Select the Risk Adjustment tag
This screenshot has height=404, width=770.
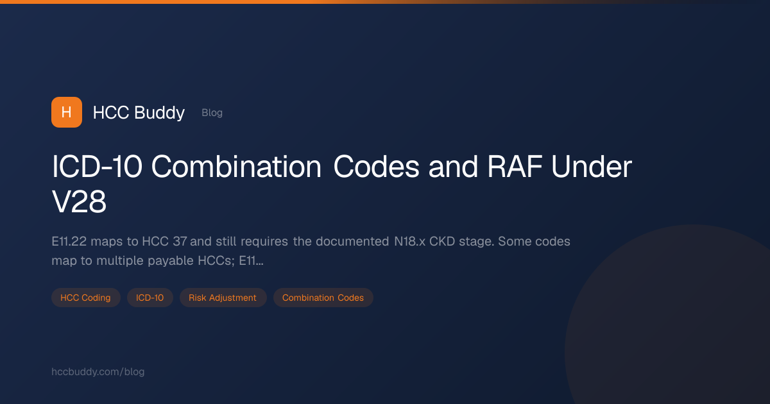tap(223, 298)
